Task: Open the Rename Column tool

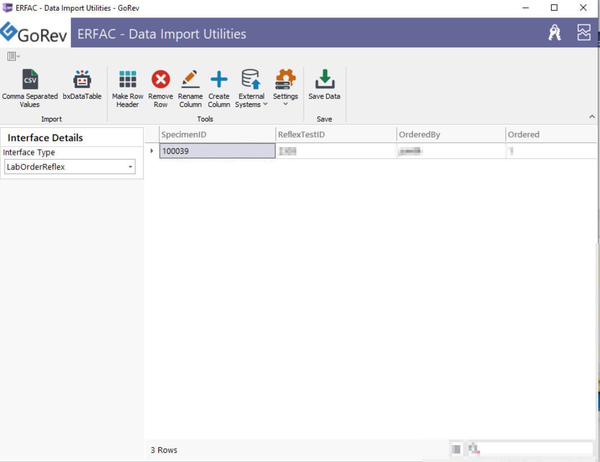Action: [190, 88]
